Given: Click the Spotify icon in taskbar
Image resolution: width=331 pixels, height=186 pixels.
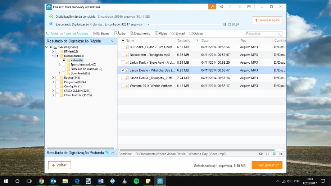Looking at the screenshot, I should tap(136, 181).
